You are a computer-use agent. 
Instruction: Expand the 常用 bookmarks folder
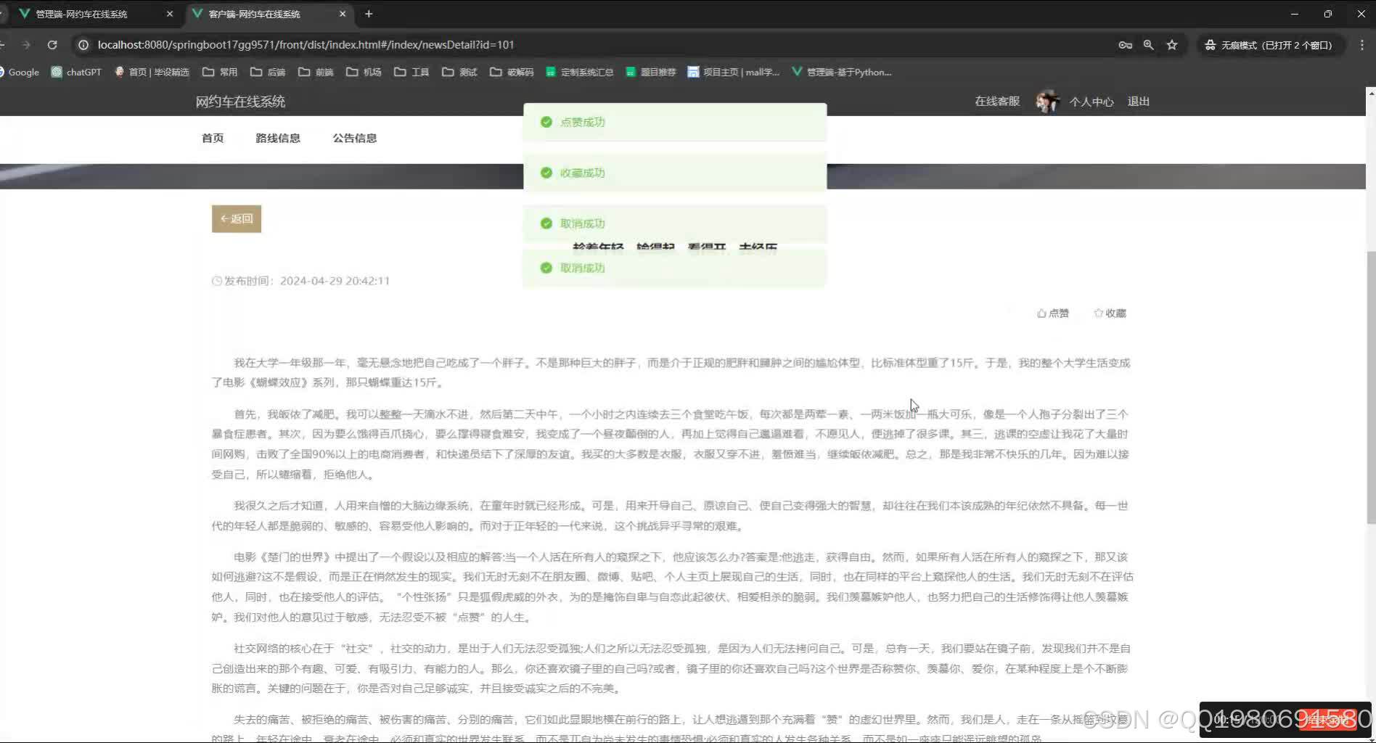pyautogui.click(x=220, y=72)
